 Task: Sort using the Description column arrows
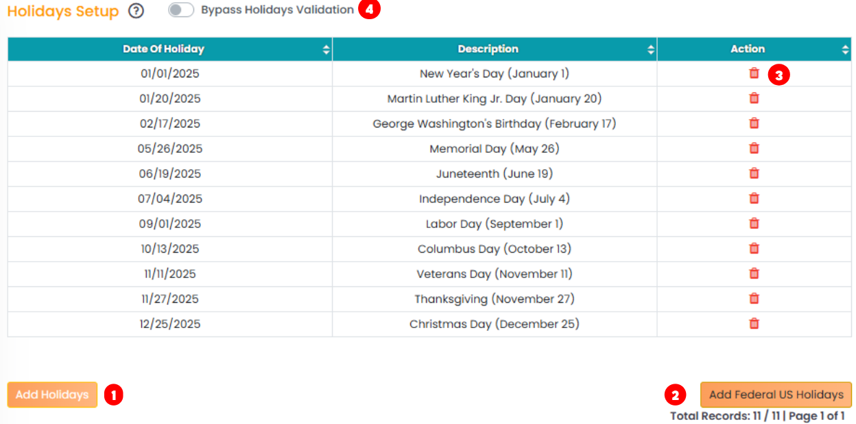click(650, 49)
